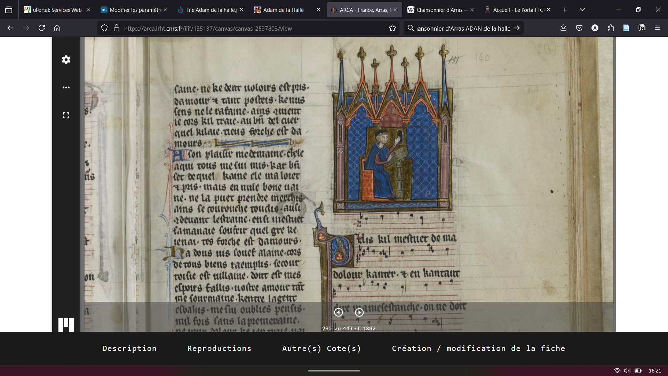Open the Firefox account avatar
This screenshot has width=668, height=376.
tap(595, 28)
